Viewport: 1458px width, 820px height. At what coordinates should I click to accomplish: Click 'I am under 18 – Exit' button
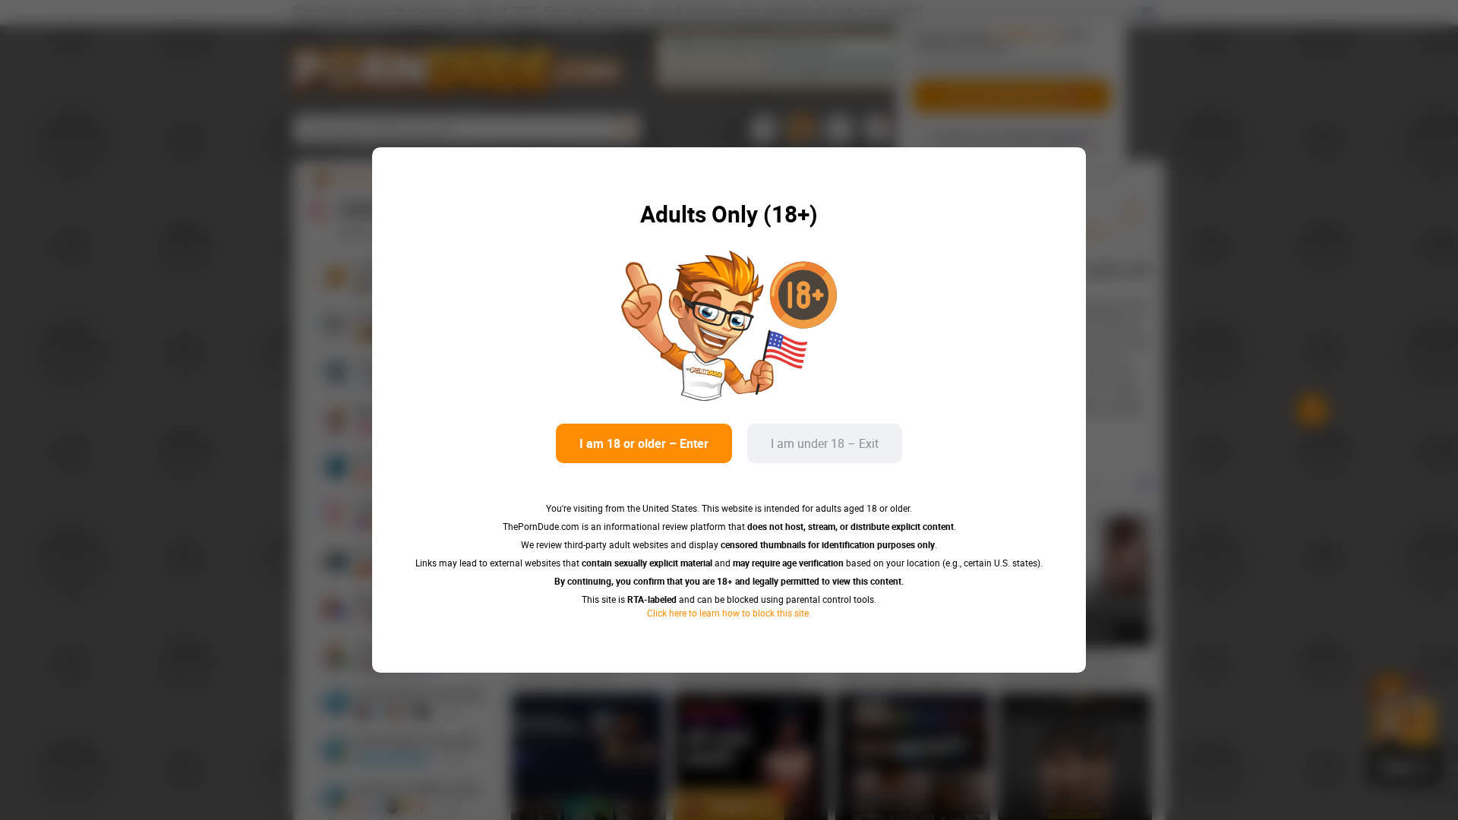824,443
